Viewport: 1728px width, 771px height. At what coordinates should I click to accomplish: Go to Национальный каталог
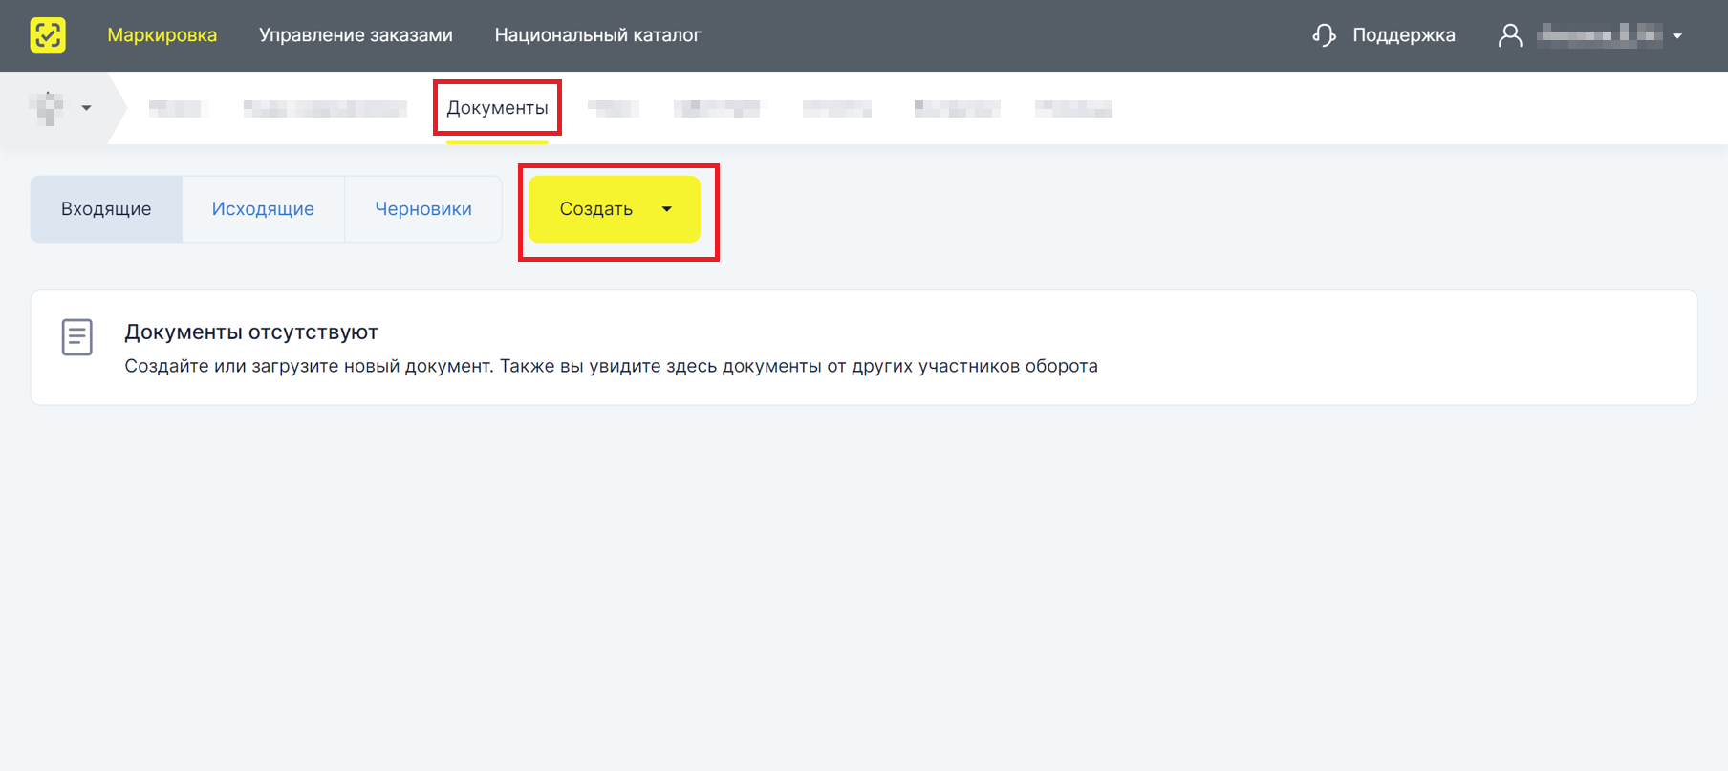[598, 35]
